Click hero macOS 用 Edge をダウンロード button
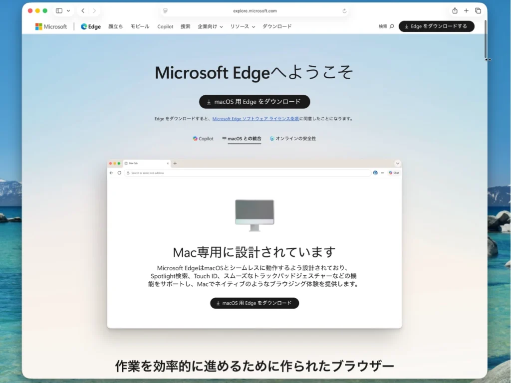This screenshot has width=511, height=383. click(x=255, y=102)
